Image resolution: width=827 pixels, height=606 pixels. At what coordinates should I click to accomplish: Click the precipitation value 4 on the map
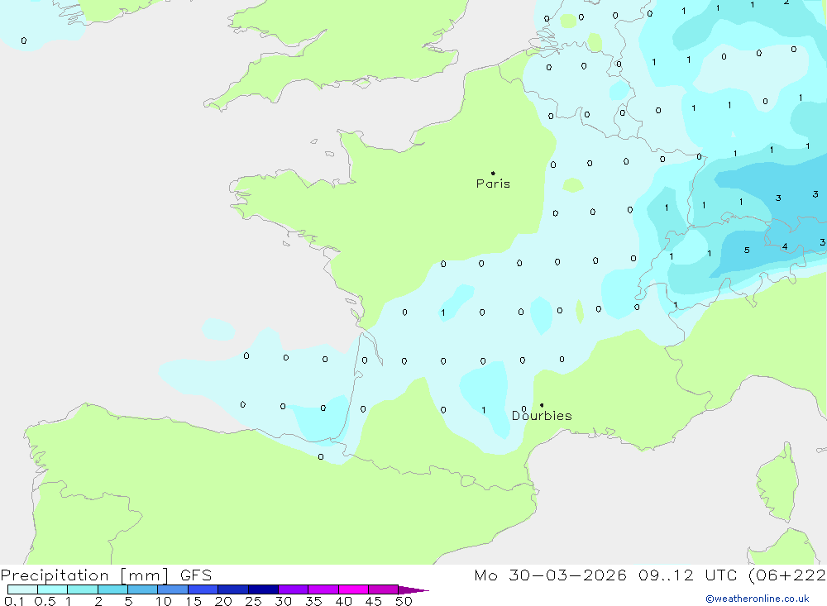click(x=785, y=246)
